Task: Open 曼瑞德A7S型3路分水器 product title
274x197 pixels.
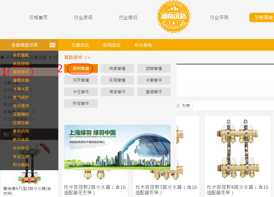Action: 27,191
